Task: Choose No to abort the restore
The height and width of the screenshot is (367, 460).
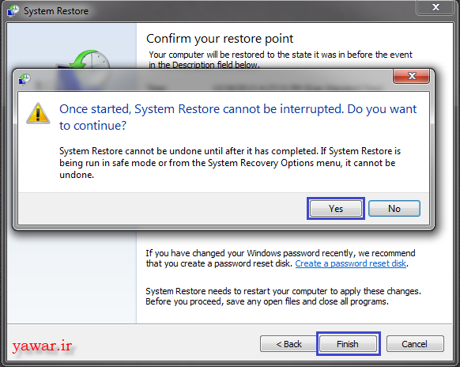Action: [394, 209]
